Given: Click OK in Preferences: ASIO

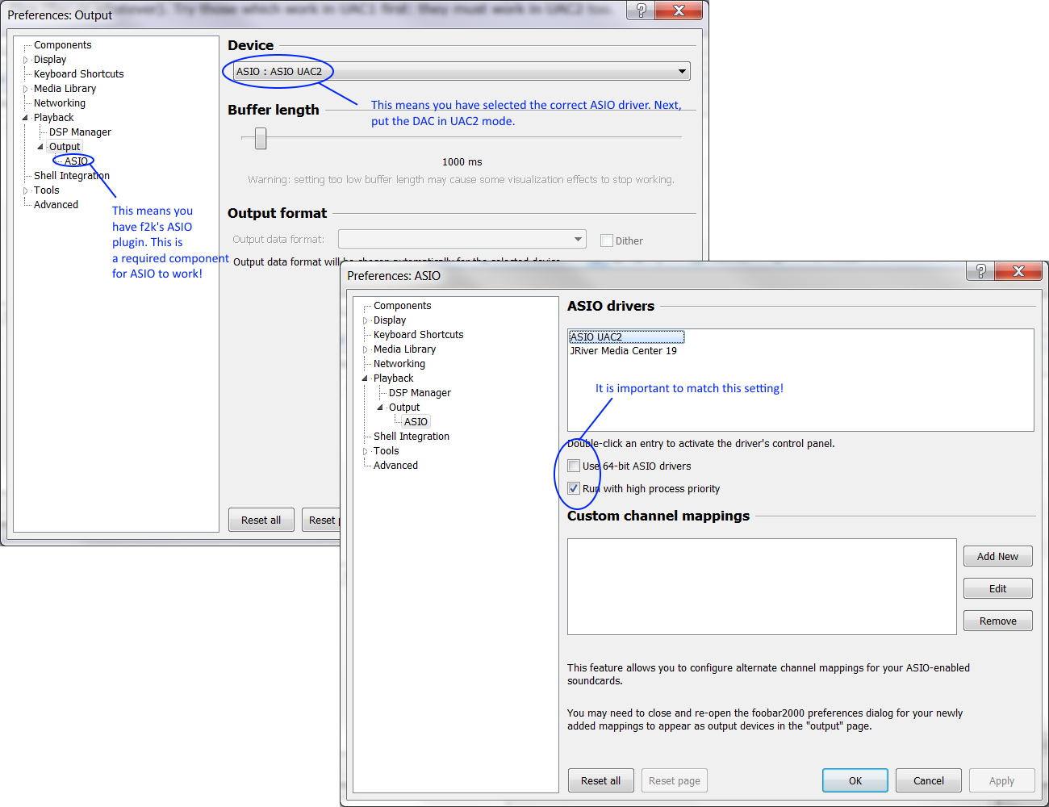Looking at the screenshot, I should pos(855,780).
